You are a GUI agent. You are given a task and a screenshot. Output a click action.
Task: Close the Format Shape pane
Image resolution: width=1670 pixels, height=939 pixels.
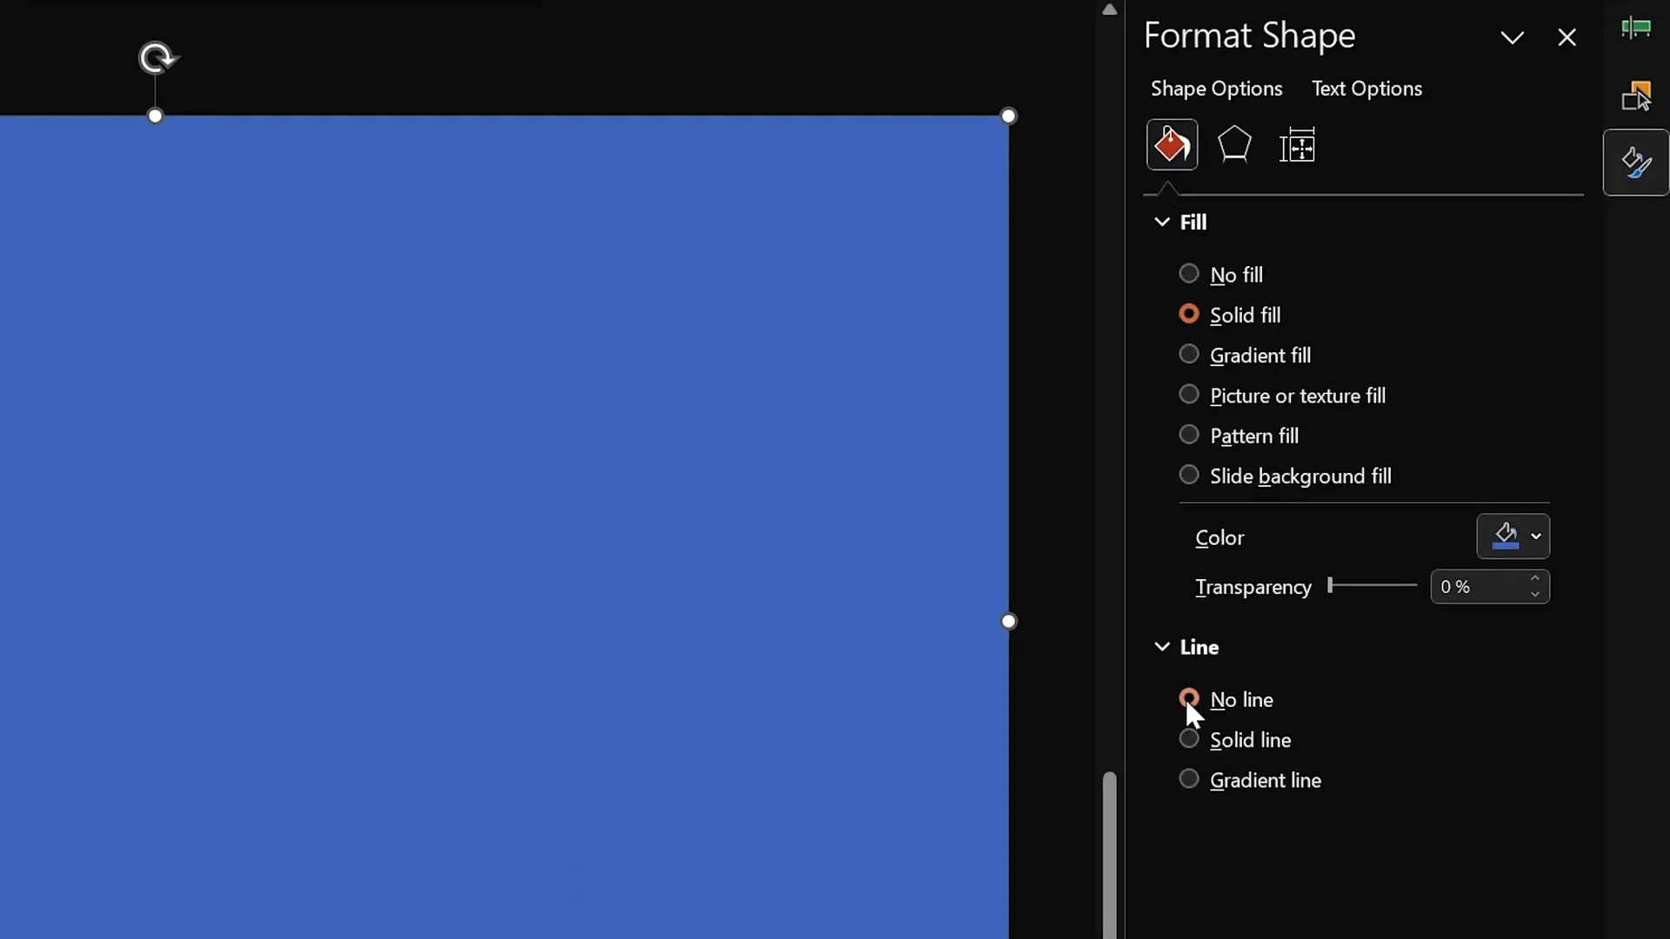pos(1567,37)
